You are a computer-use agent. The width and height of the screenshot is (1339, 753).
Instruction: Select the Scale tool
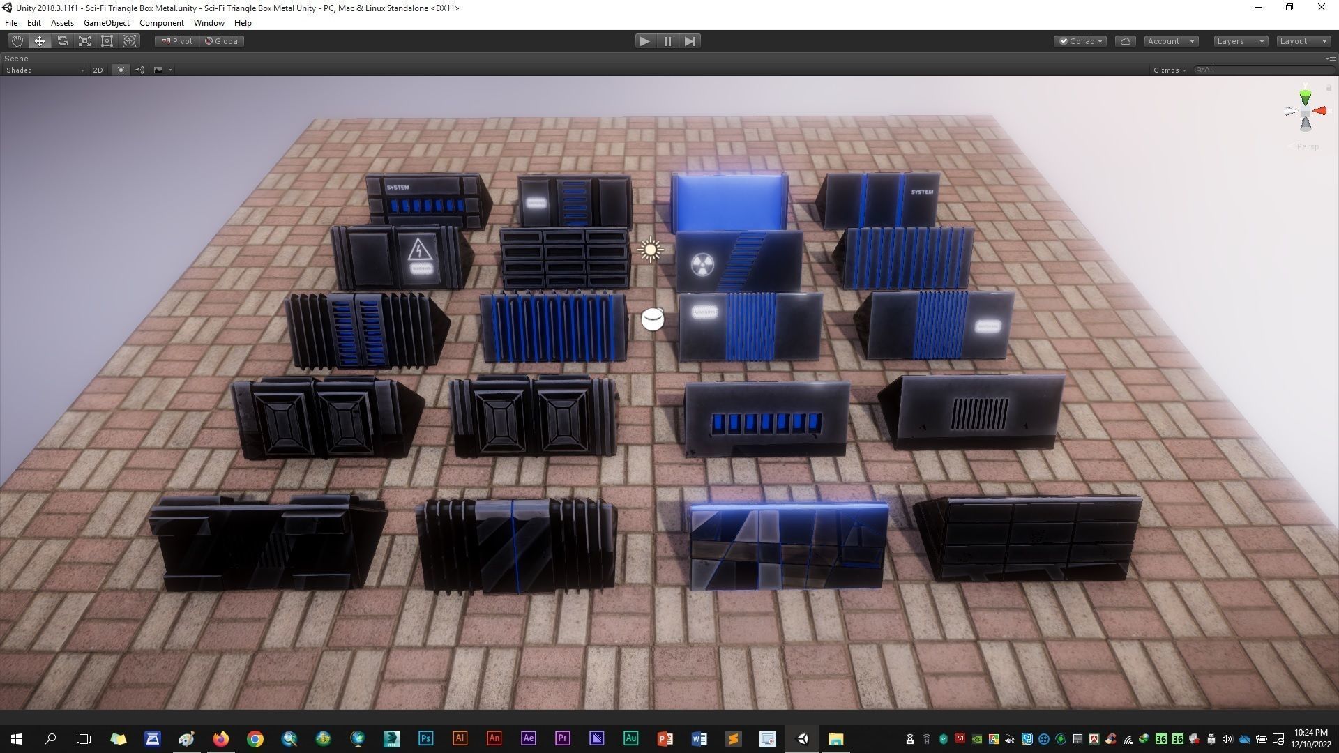85,41
